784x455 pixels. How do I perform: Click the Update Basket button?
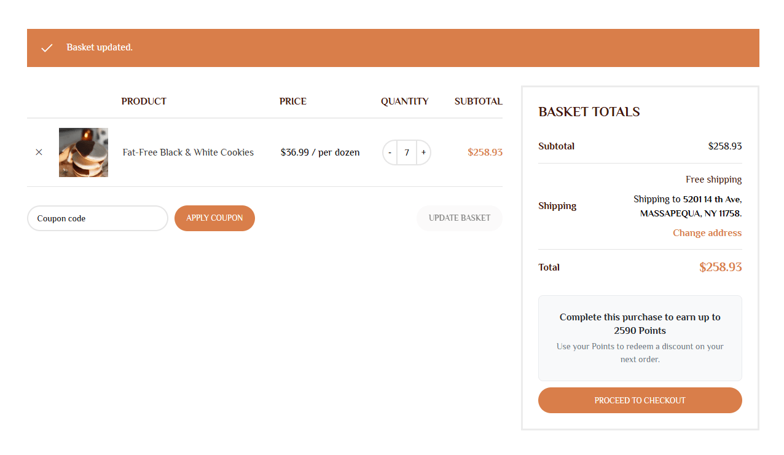point(459,218)
